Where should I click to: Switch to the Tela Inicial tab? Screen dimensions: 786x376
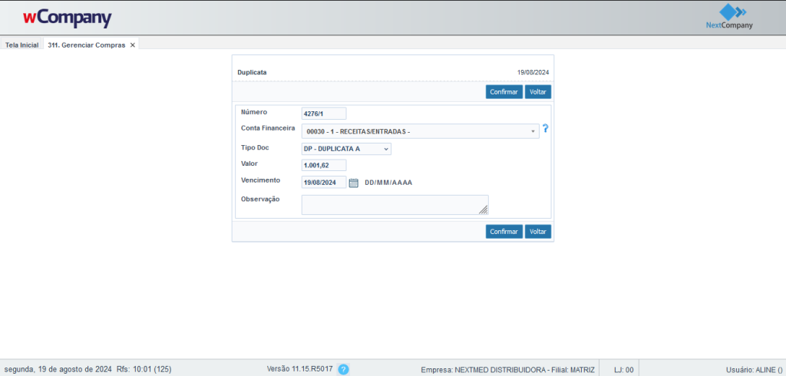(x=21, y=45)
